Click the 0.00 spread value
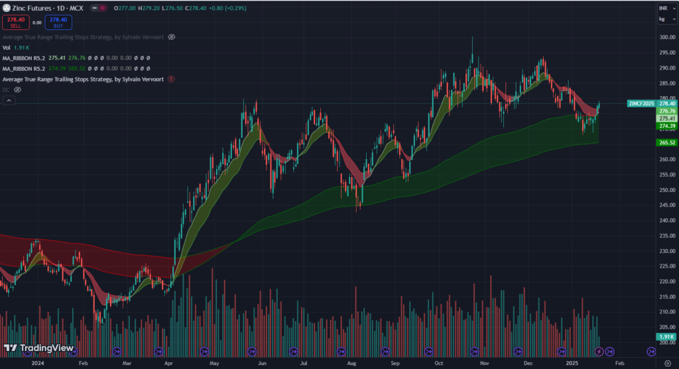The height and width of the screenshot is (369, 679). 37,23
